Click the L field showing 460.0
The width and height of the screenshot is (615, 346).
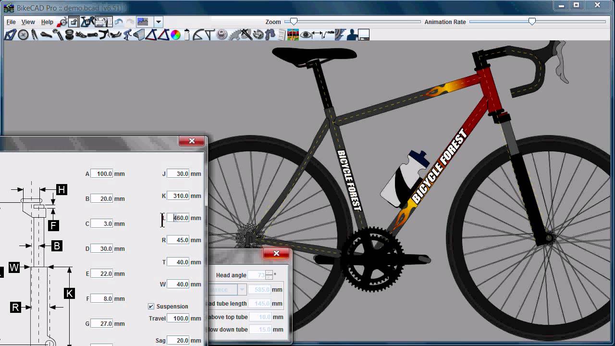(178, 218)
